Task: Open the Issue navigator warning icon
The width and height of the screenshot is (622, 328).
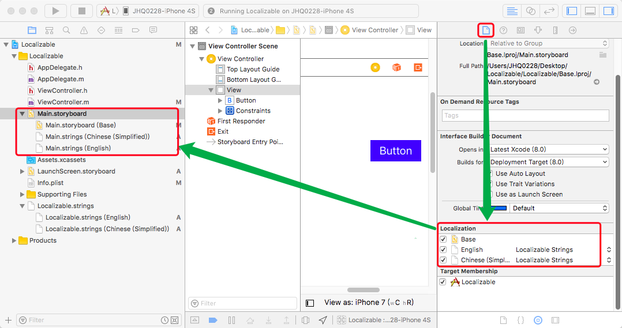Action: pyautogui.click(x=84, y=30)
